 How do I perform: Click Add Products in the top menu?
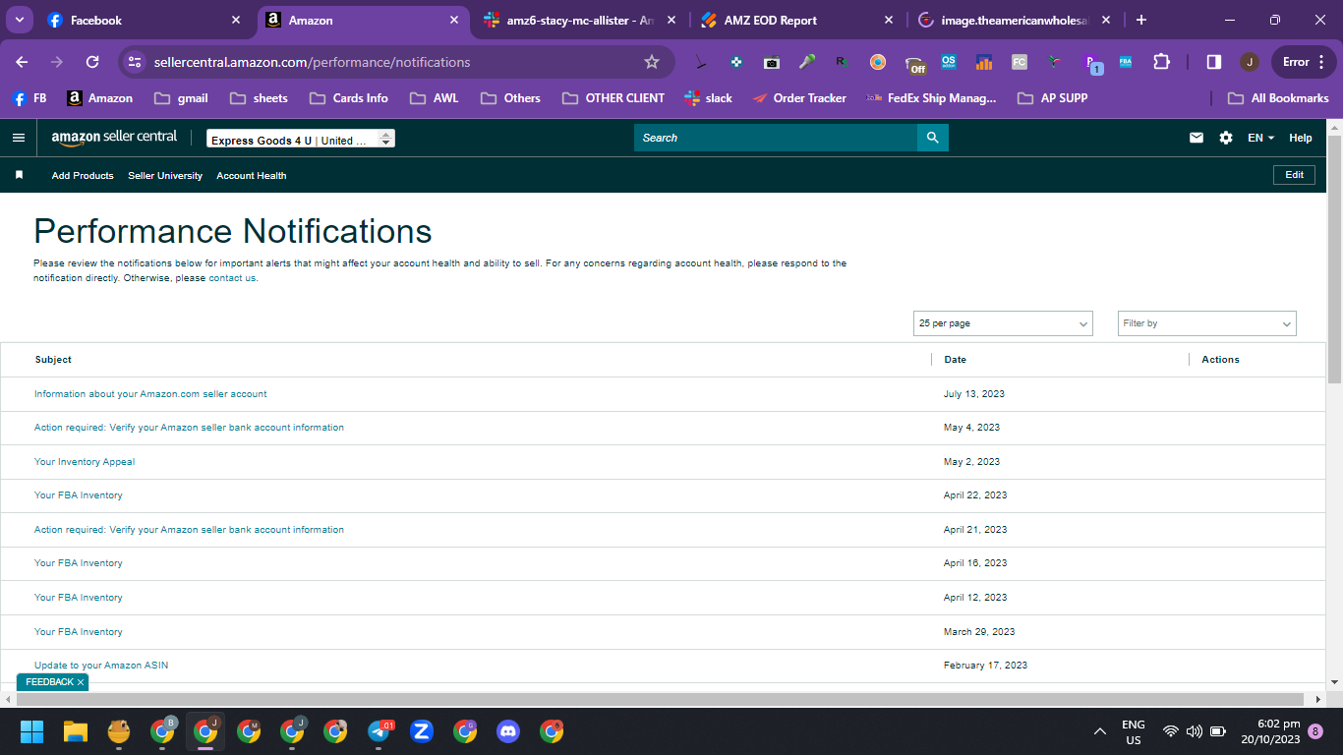pos(83,176)
